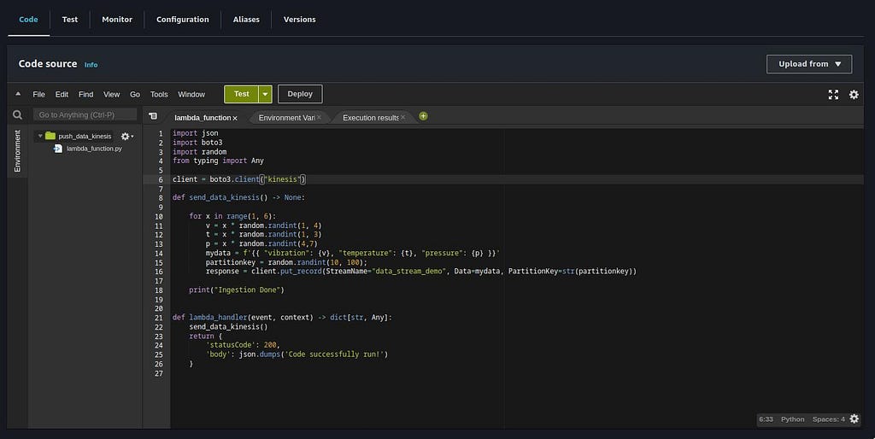
Task: Open status bar settings gear
Action: click(854, 419)
